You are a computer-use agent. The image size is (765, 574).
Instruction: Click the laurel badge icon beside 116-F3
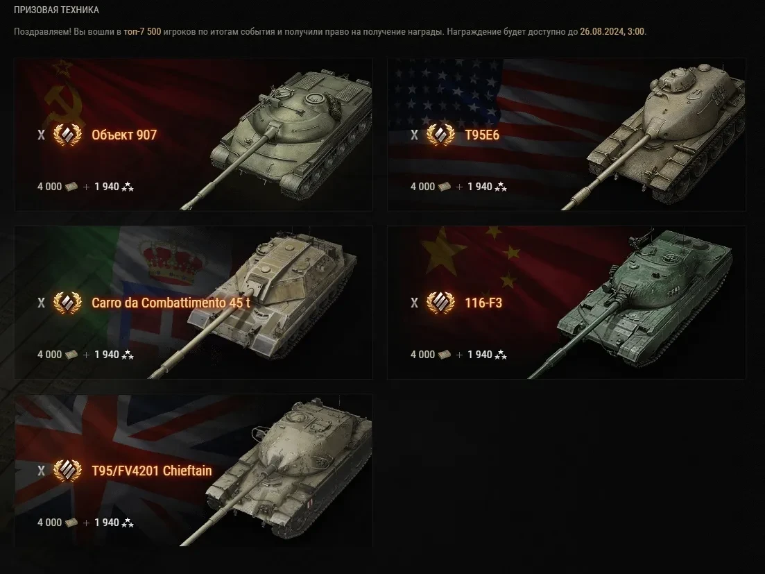point(440,303)
